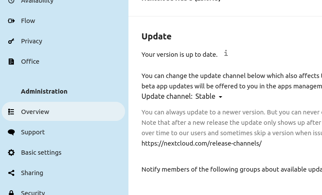Click the Security lock icon

(x=11, y=192)
